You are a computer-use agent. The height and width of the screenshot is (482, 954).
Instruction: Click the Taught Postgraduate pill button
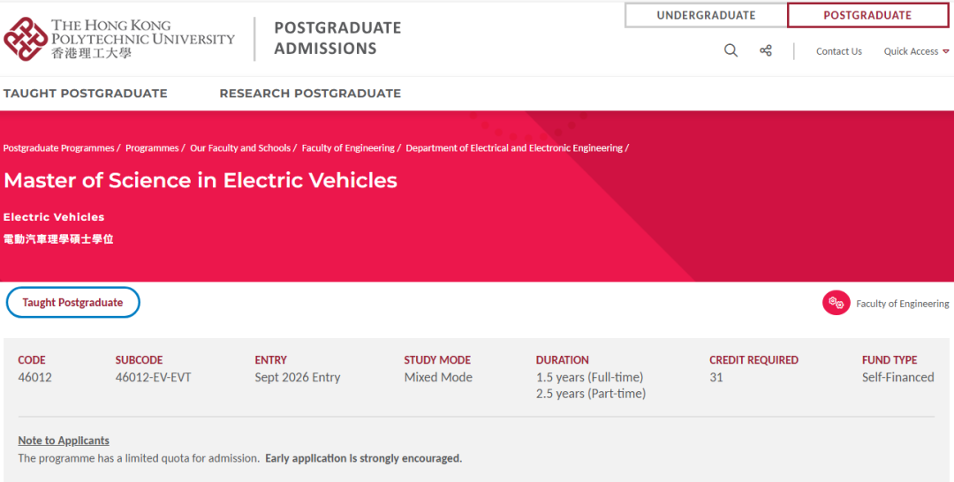[x=73, y=302]
